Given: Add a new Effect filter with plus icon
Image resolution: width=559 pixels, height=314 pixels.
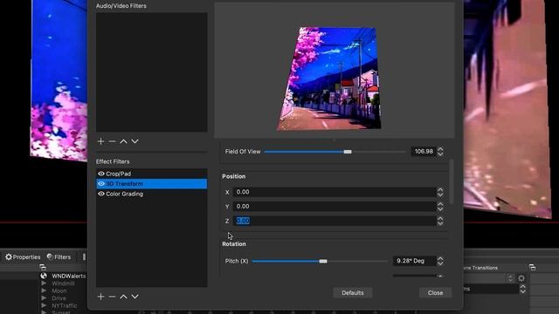Looking at the screenshot, I should click(101, 297).
